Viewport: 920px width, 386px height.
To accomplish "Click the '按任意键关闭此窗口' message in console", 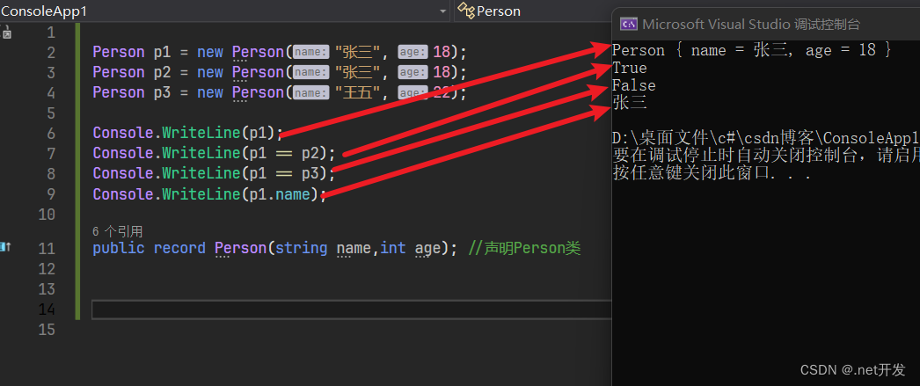I will 712,173.
